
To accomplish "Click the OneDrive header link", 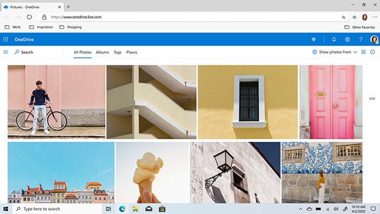I will click(x=24, y=40).
